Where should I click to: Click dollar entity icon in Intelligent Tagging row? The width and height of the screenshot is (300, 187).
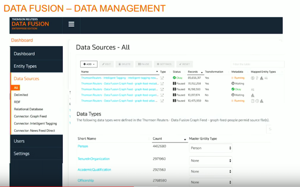pyautogui.click(x=252, y=78)
